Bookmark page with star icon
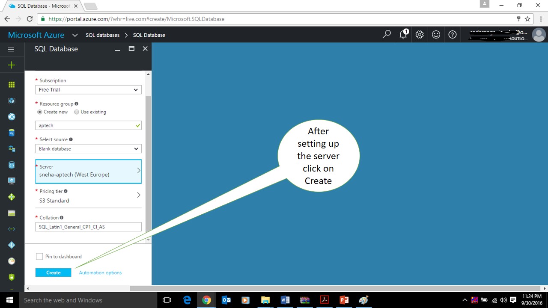This screenshot has width=548, height=308. tap(527, 19)
